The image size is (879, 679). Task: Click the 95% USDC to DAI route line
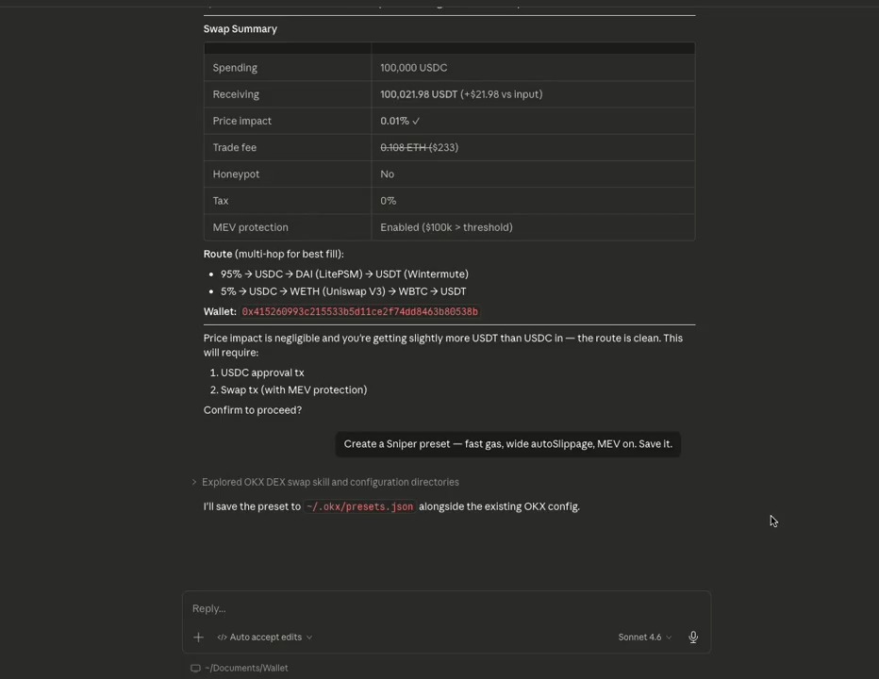click(x=344, y=274)
